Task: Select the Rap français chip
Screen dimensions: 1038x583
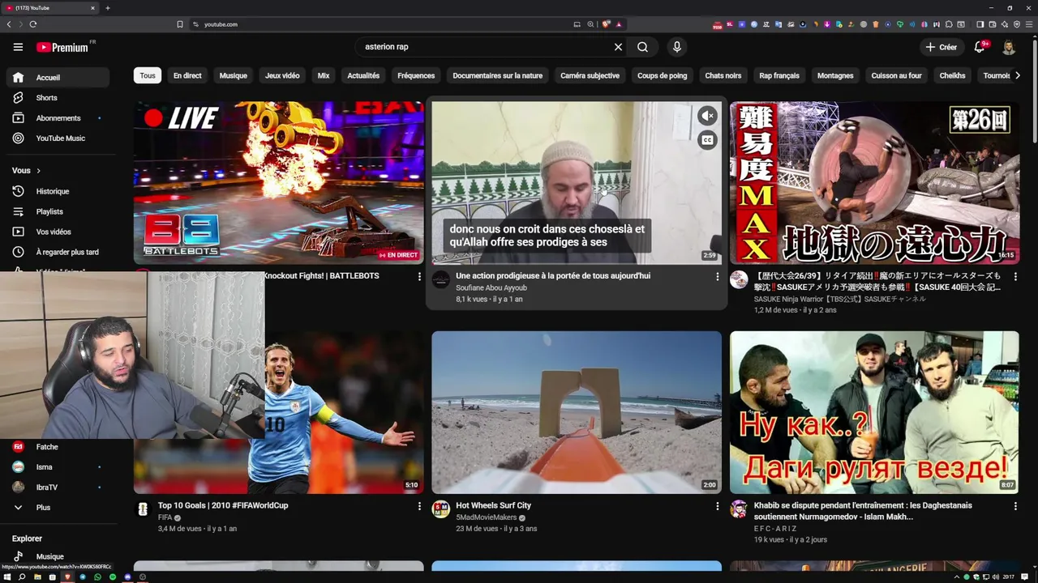Action: (779, 75)
